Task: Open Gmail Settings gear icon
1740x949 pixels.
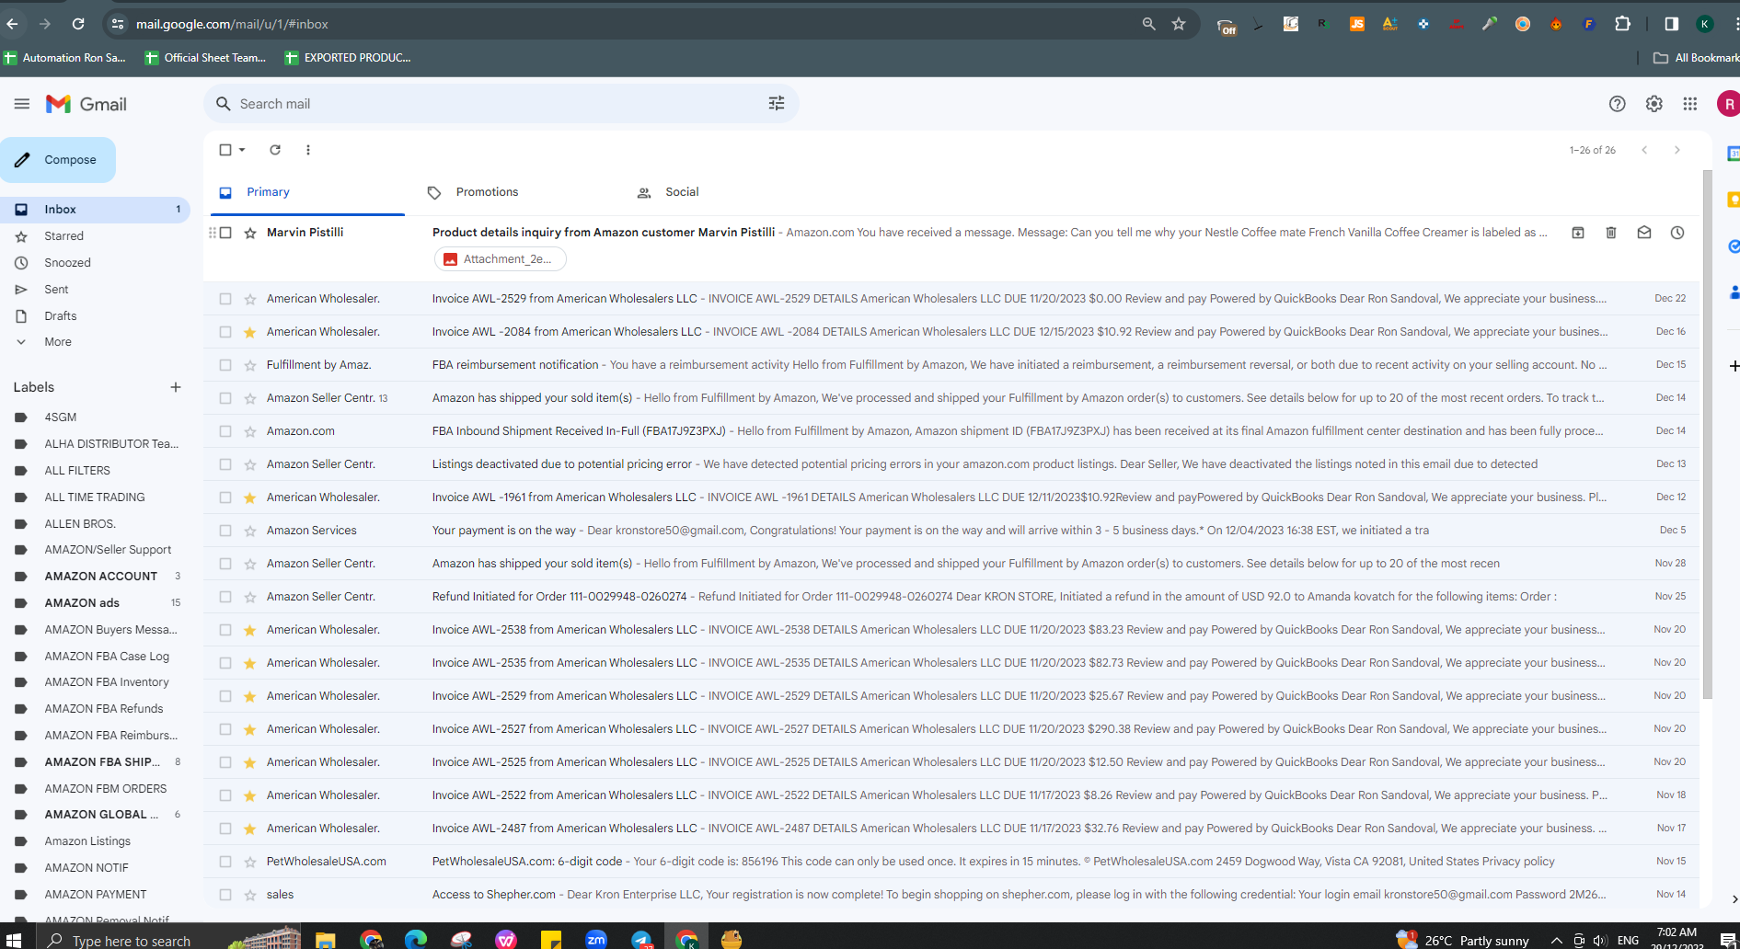Action: click(x=1654, y=104)
